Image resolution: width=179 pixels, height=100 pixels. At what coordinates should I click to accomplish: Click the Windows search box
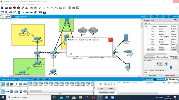pyautogui.click(x=29, y=97)
